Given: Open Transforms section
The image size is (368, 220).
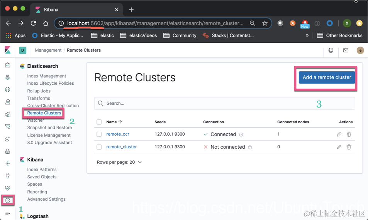Looking at the screenshot, I should 39,98.
